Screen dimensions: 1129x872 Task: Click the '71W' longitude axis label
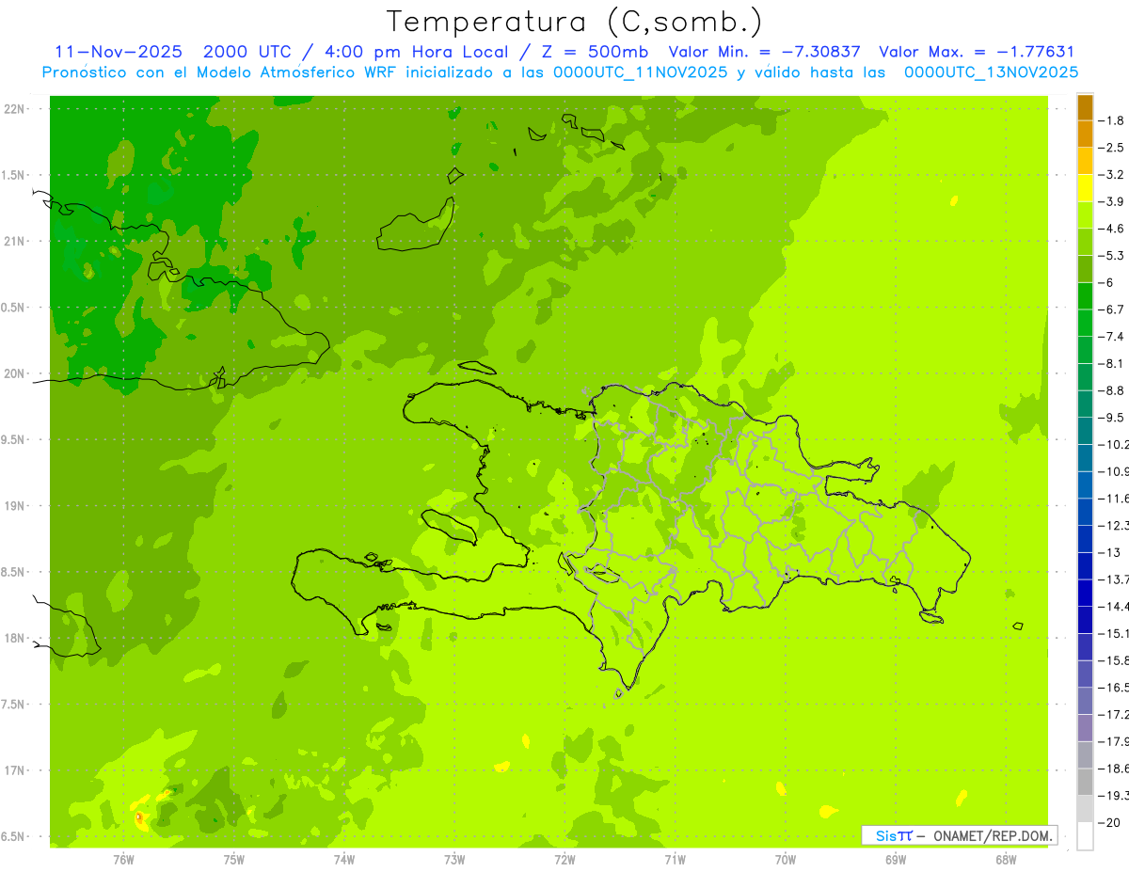coord(675,861)
